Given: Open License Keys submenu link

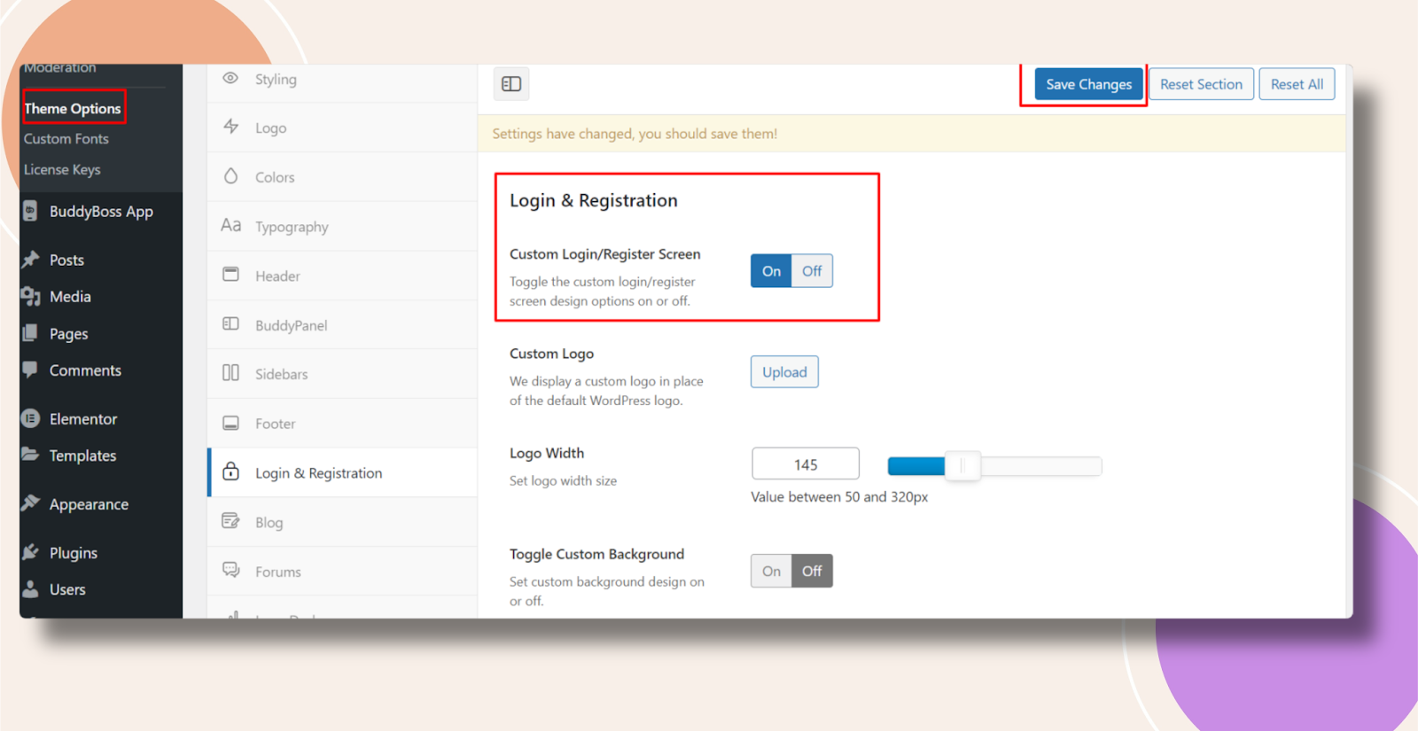Looking at the screenshot, I should 62,169.
